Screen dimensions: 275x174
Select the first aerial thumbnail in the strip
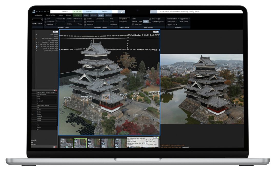[66, 143]
